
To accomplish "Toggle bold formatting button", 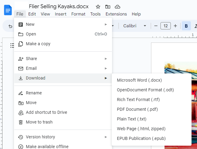I will point(186,26).
